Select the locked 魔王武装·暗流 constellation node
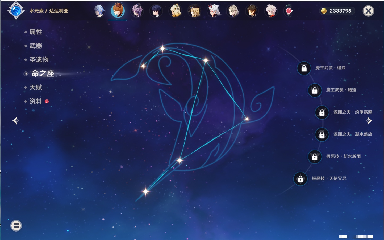The width and height of the screenshot is (384, 240). coord(315,90)
